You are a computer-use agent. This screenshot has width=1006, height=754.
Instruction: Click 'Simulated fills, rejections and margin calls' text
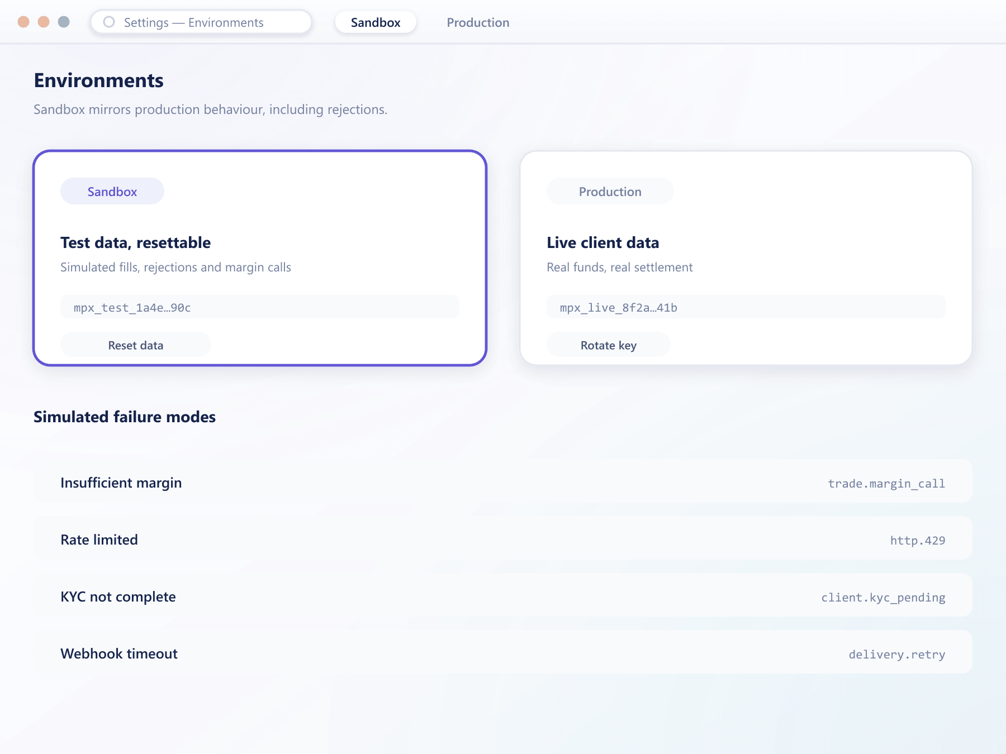click(x=175, y=267)
